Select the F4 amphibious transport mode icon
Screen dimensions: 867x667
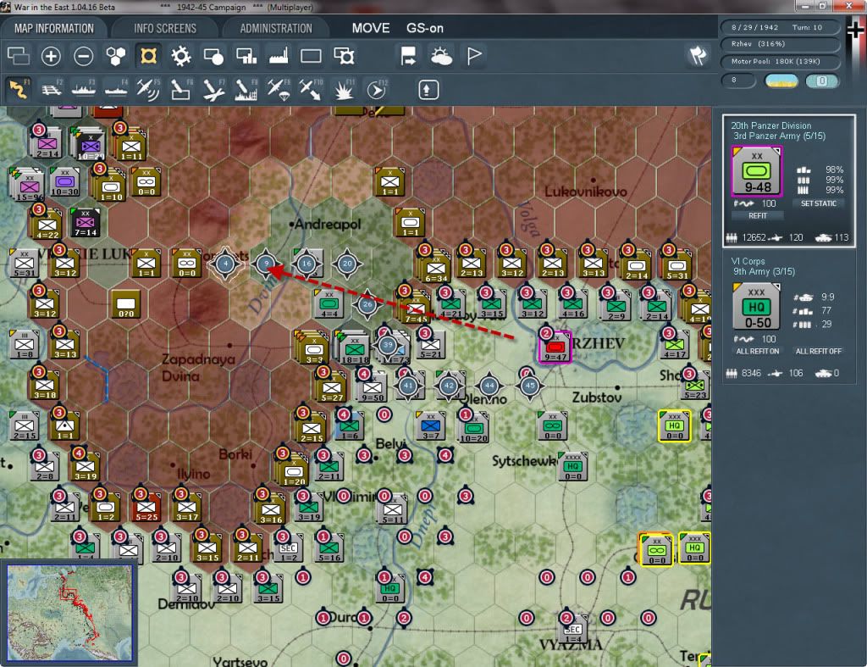[x=116, y=89]
